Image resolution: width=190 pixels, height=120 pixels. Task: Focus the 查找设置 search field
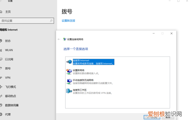(27, 21)
